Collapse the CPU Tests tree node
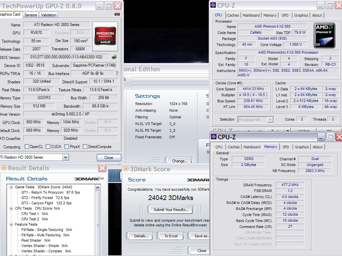The height and width of the screenshot is (256, 342). tap(11, 208)
